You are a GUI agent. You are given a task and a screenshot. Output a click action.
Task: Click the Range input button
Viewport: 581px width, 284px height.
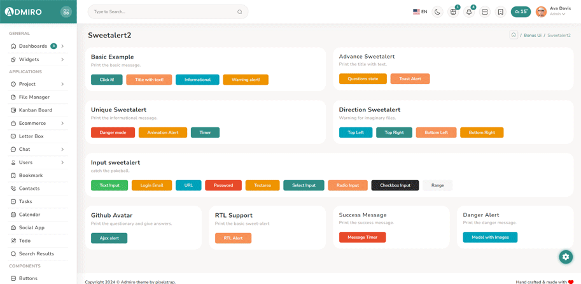437,185
